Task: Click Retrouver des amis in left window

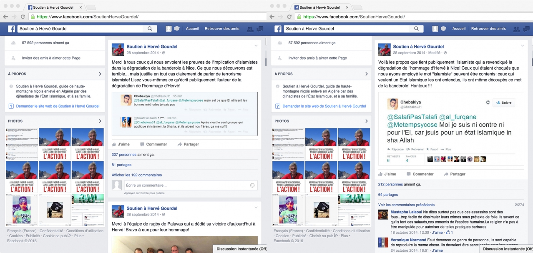Action: pos(222,29)
